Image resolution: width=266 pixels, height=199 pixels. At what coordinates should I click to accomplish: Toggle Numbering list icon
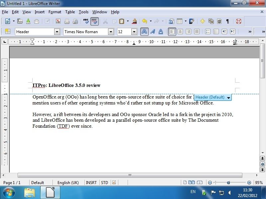coord(207,32)
